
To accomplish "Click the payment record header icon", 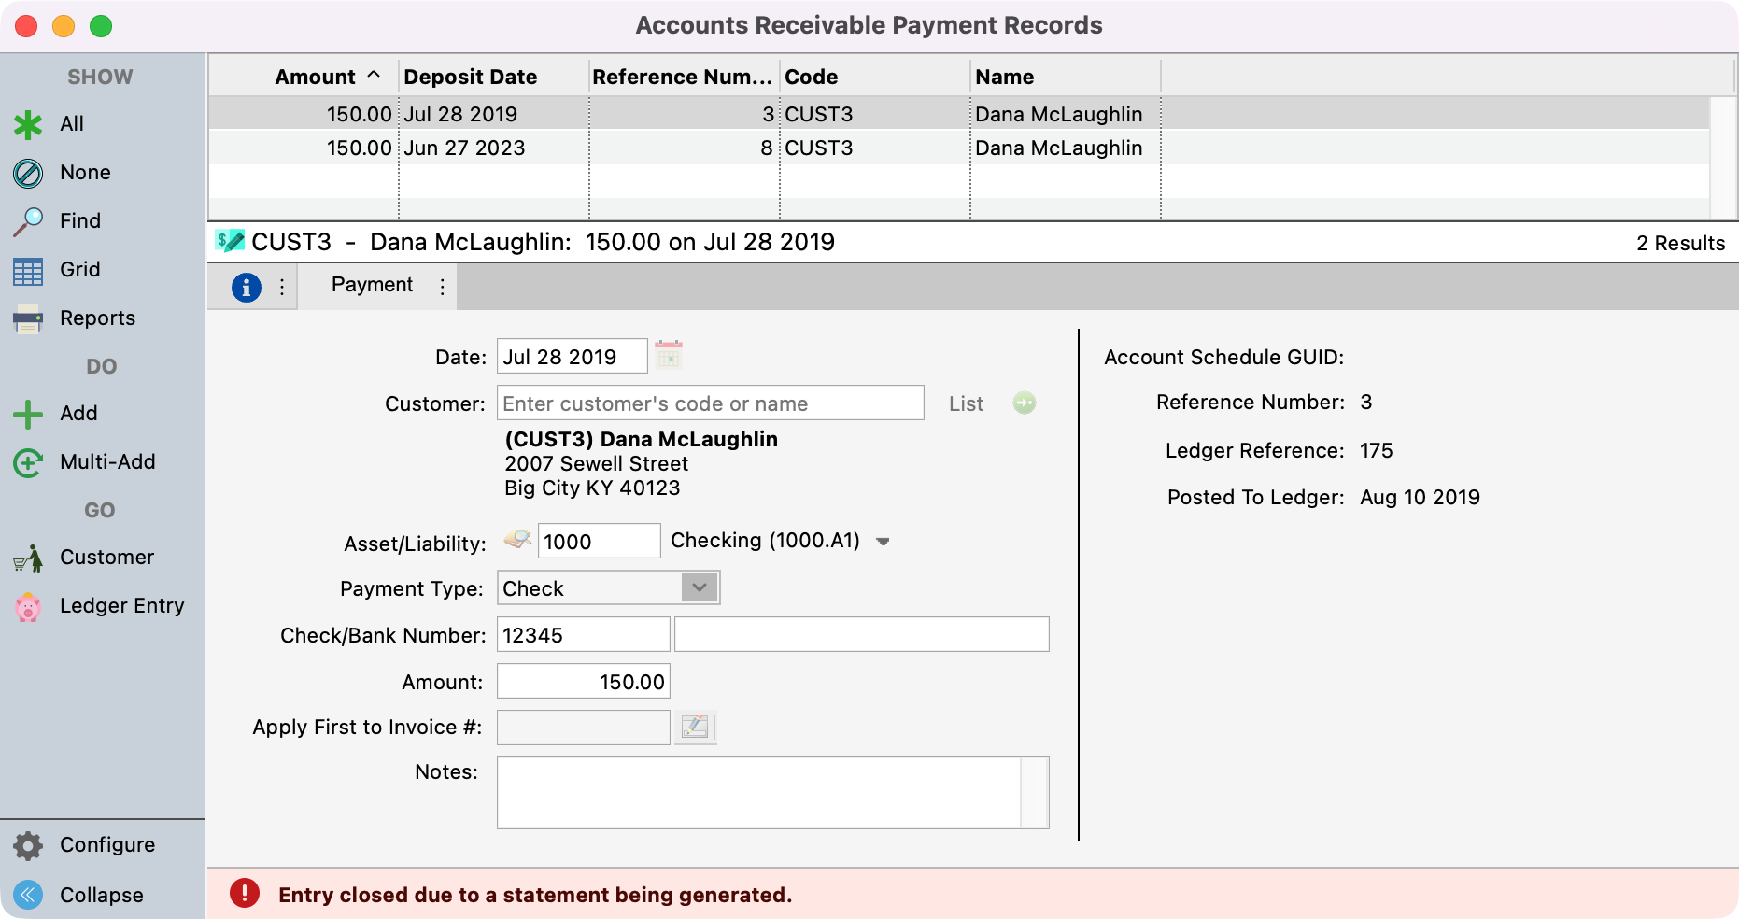I will [230, 241].
